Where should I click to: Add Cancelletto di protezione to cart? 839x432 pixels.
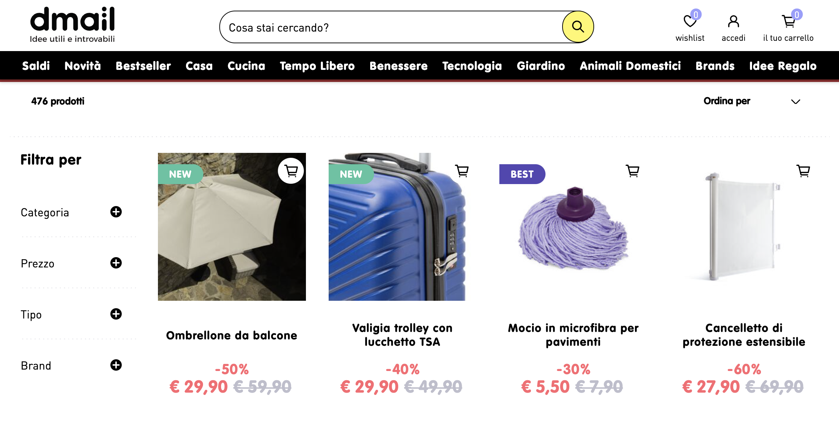803,171
